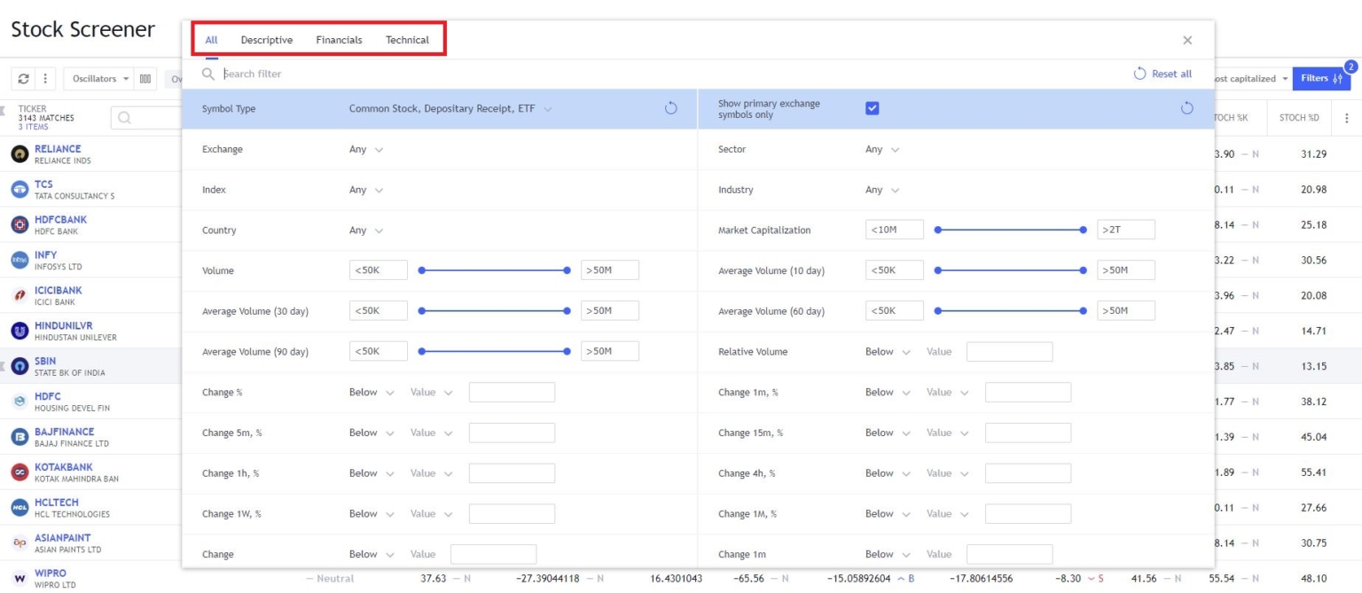Click the refresh icon in screener toolbar
Image resolution: width=1362 pixels, height=593 pixels.
24,79
